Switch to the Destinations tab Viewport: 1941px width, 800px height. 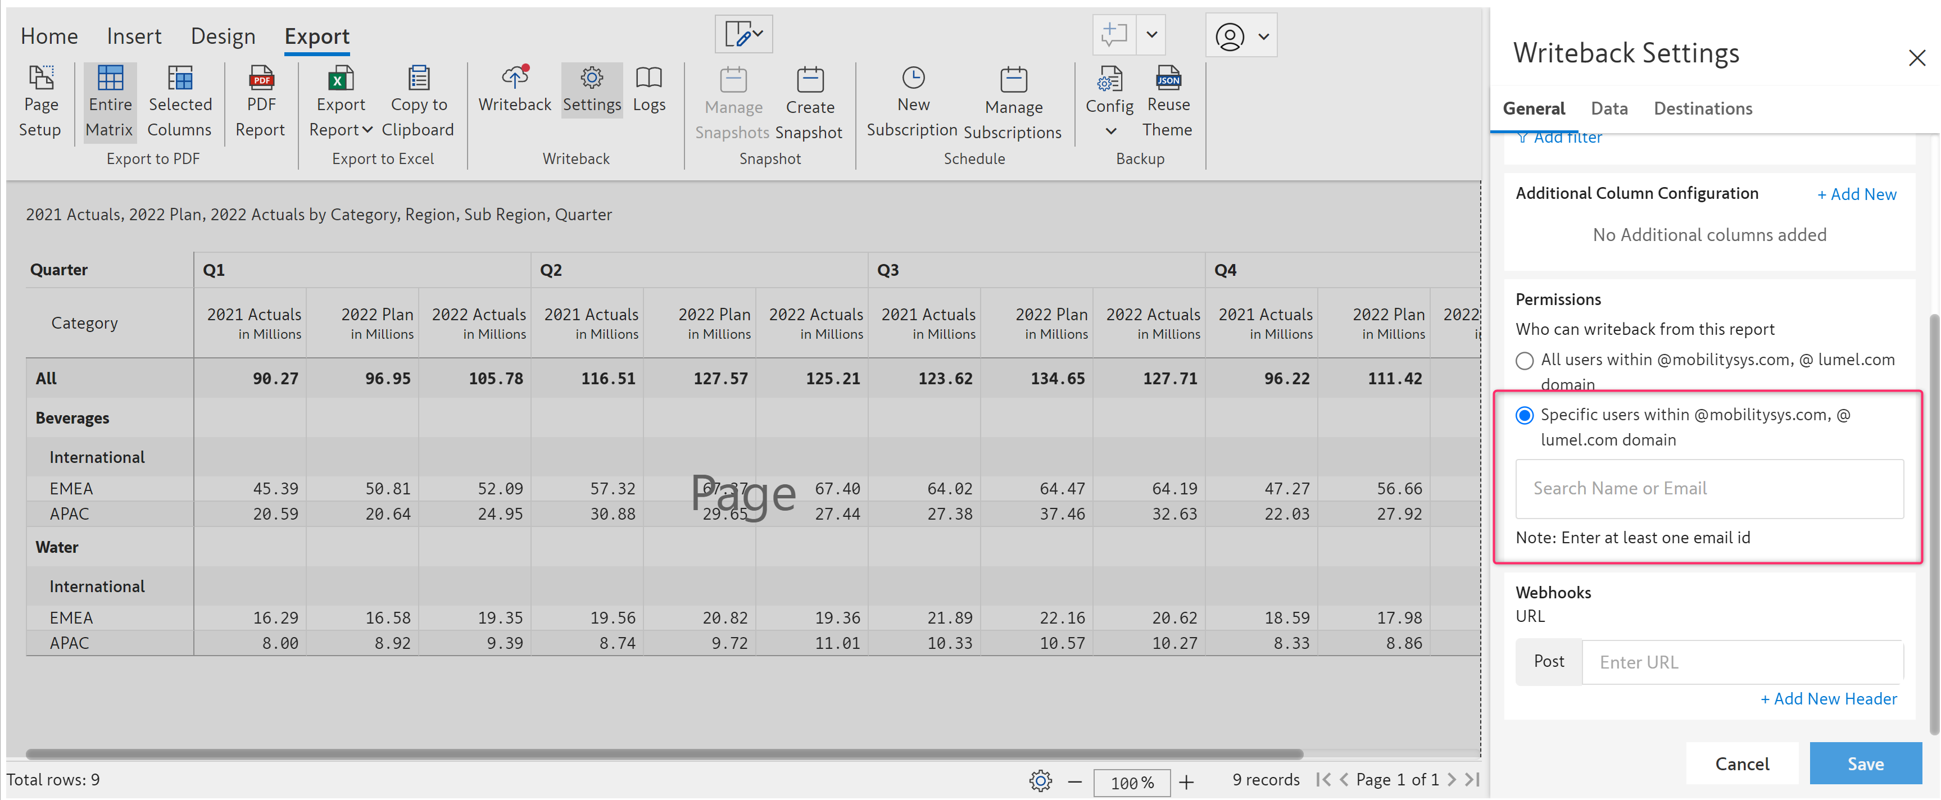click(1702, 108)
